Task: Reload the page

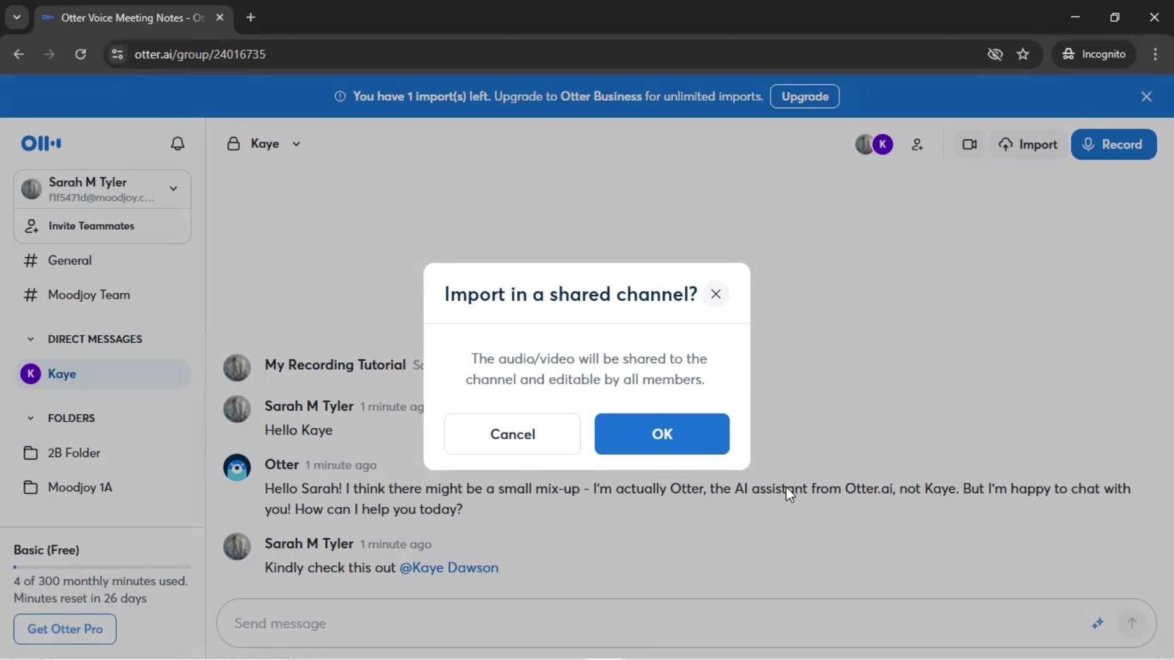Action: pos(80,54)
